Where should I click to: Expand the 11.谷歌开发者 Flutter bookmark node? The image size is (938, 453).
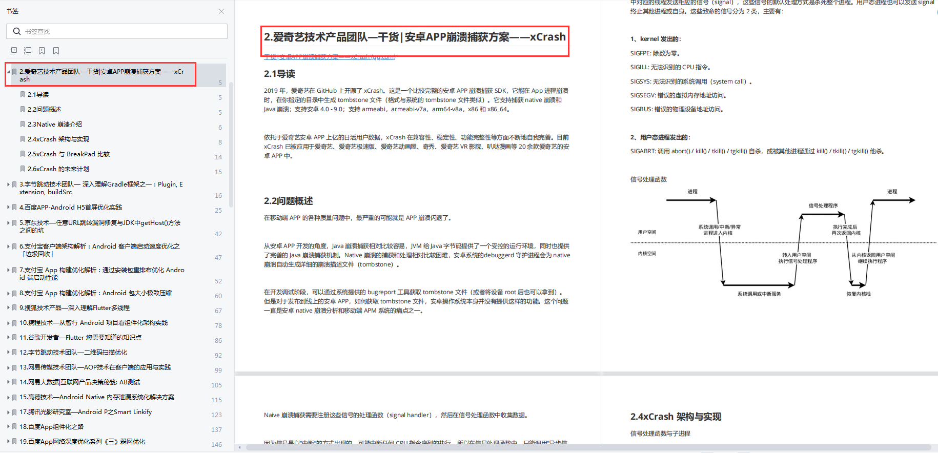(x=8, y=337)
